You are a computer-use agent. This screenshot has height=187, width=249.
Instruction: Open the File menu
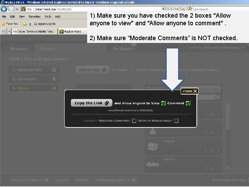point(4,17)
